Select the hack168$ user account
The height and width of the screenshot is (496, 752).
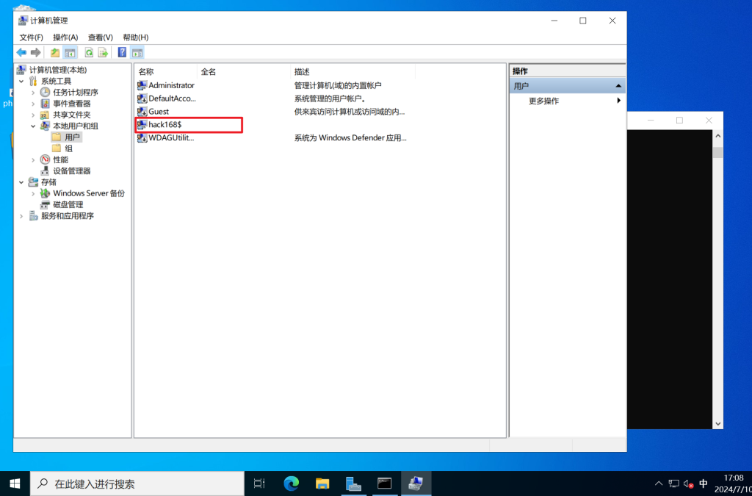(x=164, y=125)
